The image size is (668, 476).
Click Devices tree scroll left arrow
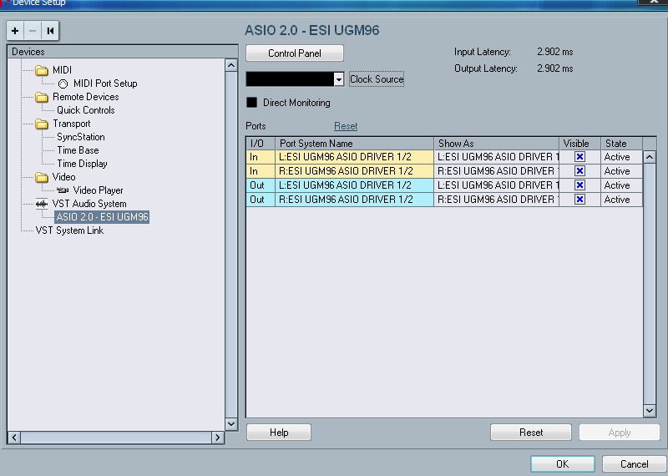pyautogui.click(x=14, y=438)
